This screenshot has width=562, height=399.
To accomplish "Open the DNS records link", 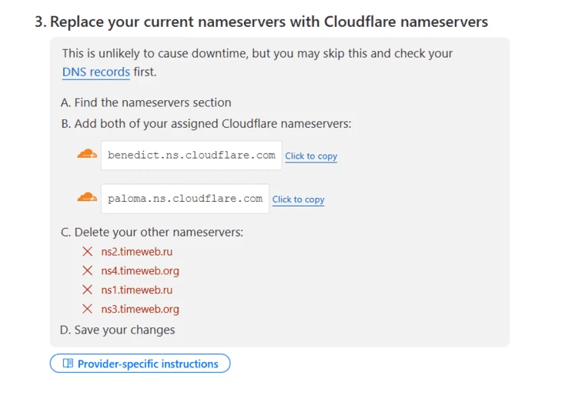I will [x=95, y=72].
